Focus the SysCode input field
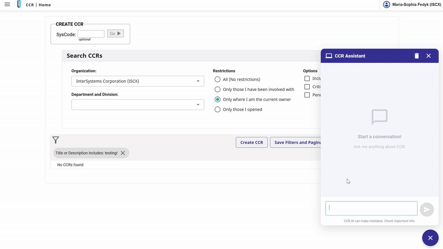443x249 pixels. (x=91, y=34)
